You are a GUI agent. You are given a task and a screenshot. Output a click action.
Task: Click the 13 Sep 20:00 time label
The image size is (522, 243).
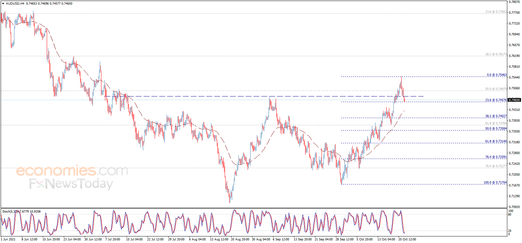click(x=303, y=239)
